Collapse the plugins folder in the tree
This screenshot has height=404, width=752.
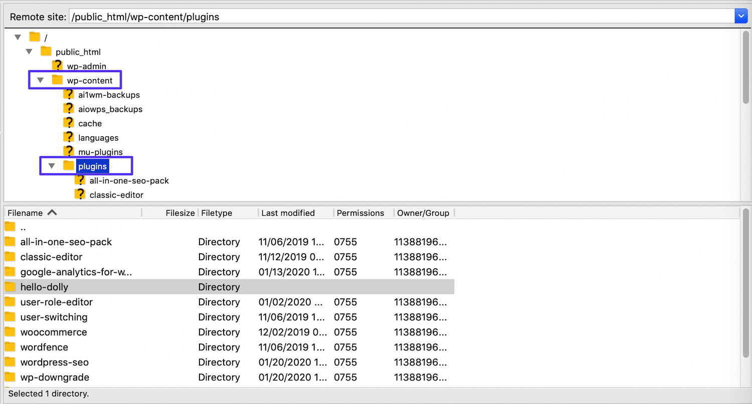[x=52, y=166]
